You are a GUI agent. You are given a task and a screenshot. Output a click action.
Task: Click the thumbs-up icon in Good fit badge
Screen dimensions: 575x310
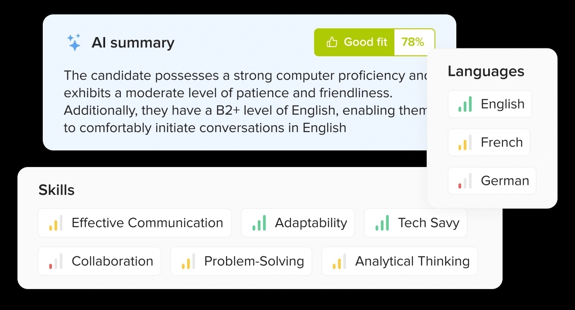click(x=332, y=42)
